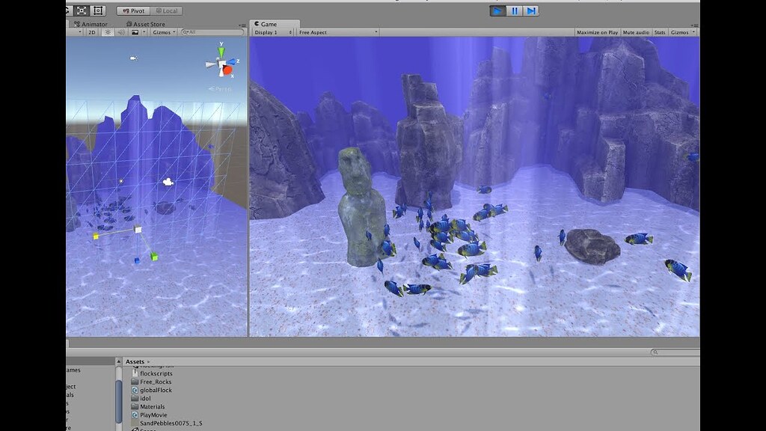Show Stats overlay in the Game view
Viewport: 766px width, 431px height.
pos(661,32)
